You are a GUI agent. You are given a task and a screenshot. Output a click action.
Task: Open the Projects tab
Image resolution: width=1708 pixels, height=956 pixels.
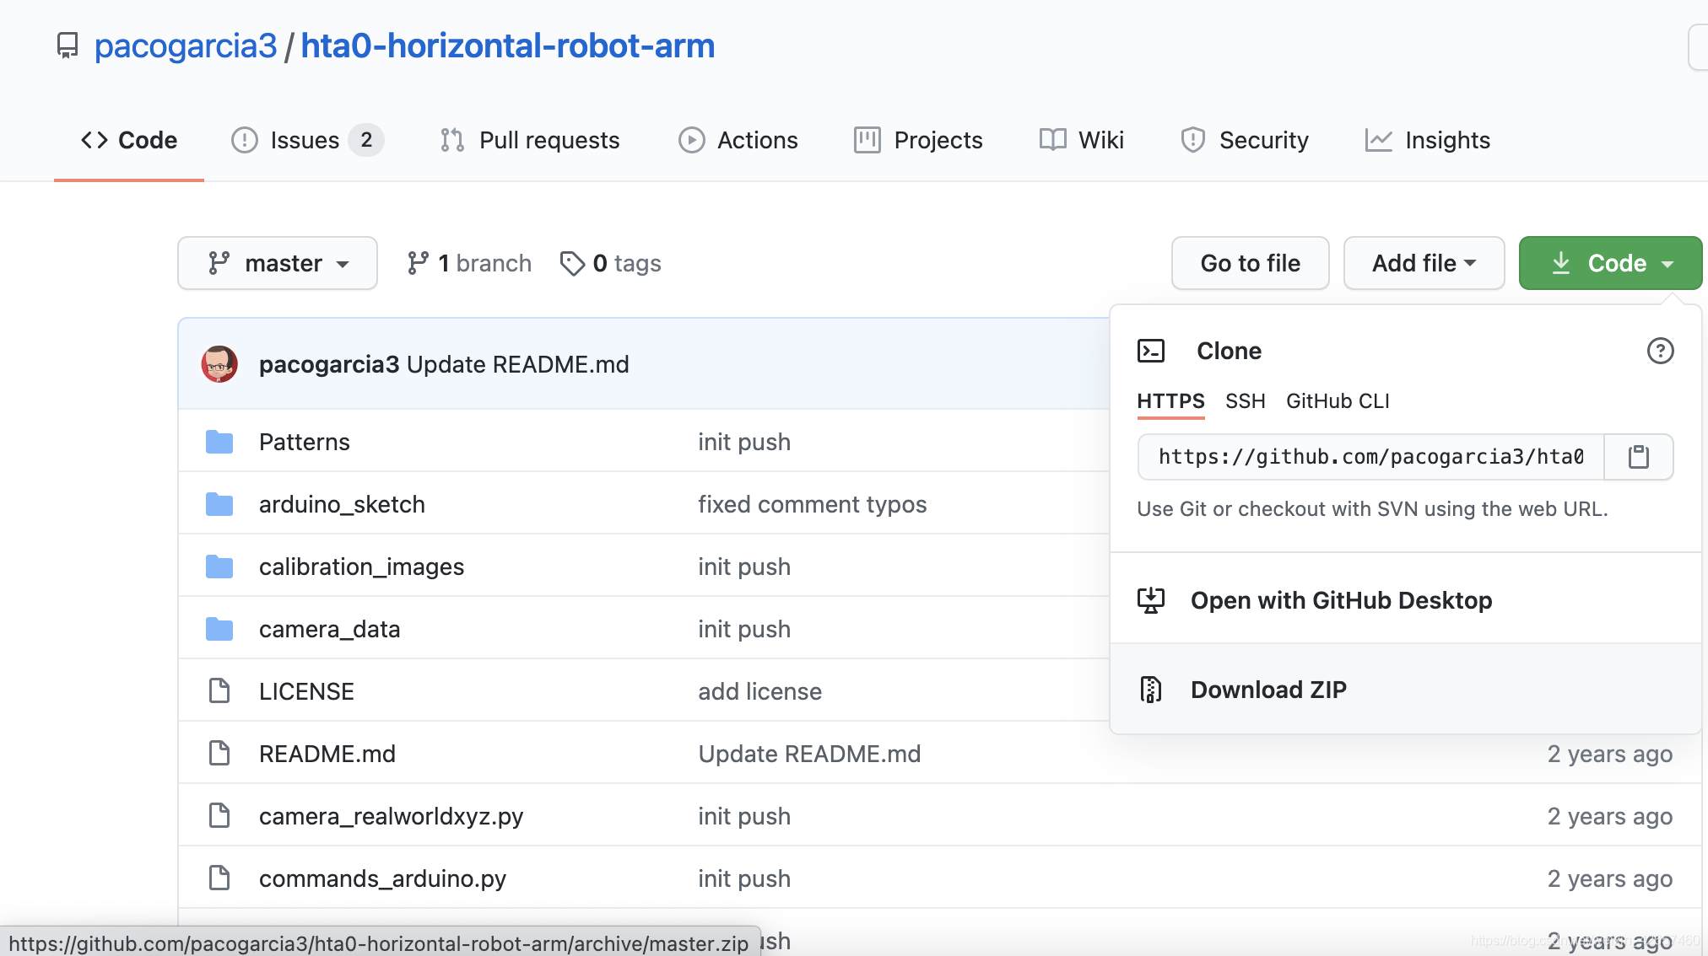click(x=918, y=140)
